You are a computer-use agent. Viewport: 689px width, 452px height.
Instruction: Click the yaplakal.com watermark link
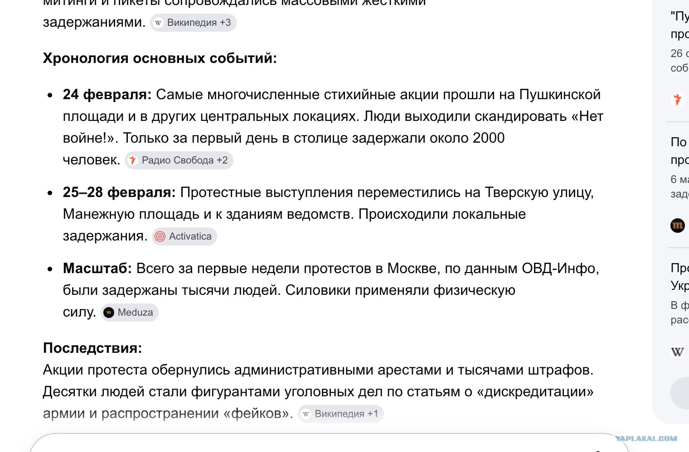(646, 438)
